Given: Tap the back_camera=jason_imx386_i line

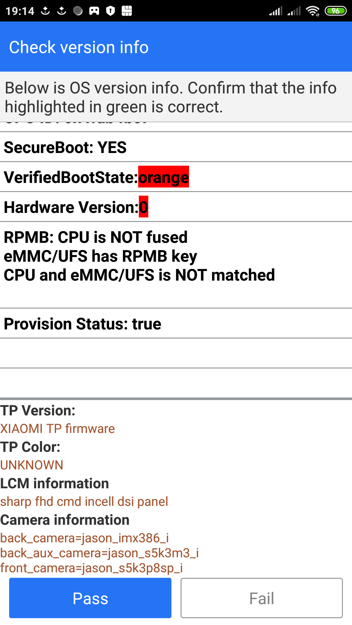Looking at the screenshot, I should coord(84,538).
